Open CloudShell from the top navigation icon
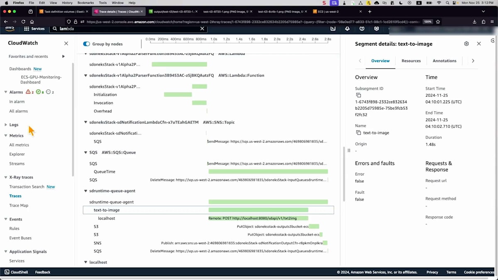This screenshot has height=280, width=498. coord(333,29)
